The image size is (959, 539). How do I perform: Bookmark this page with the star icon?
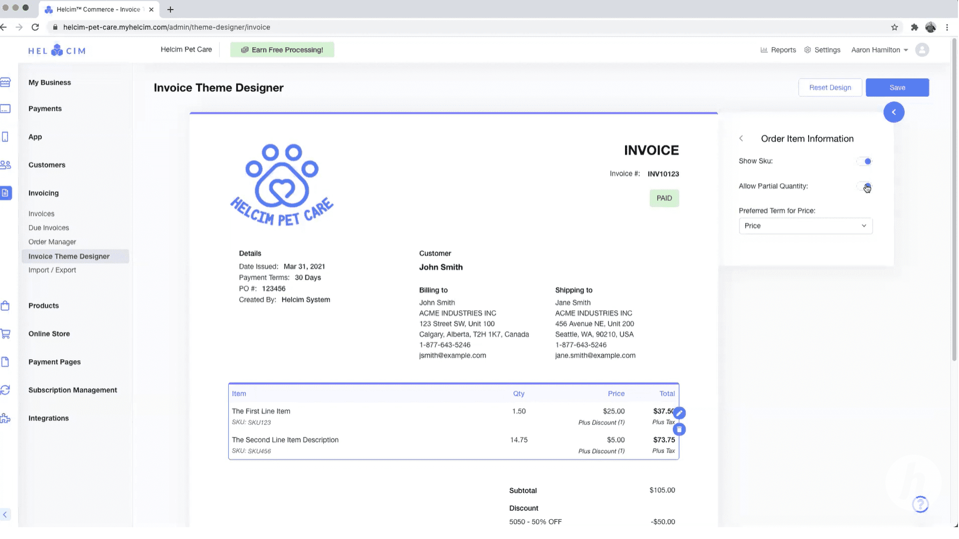(895, 27)
